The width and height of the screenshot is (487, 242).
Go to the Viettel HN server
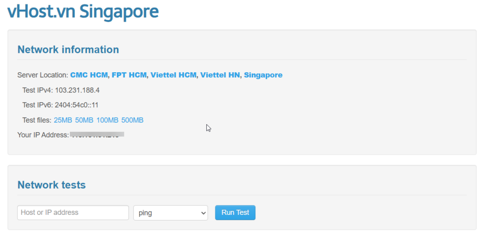[220, 75]
